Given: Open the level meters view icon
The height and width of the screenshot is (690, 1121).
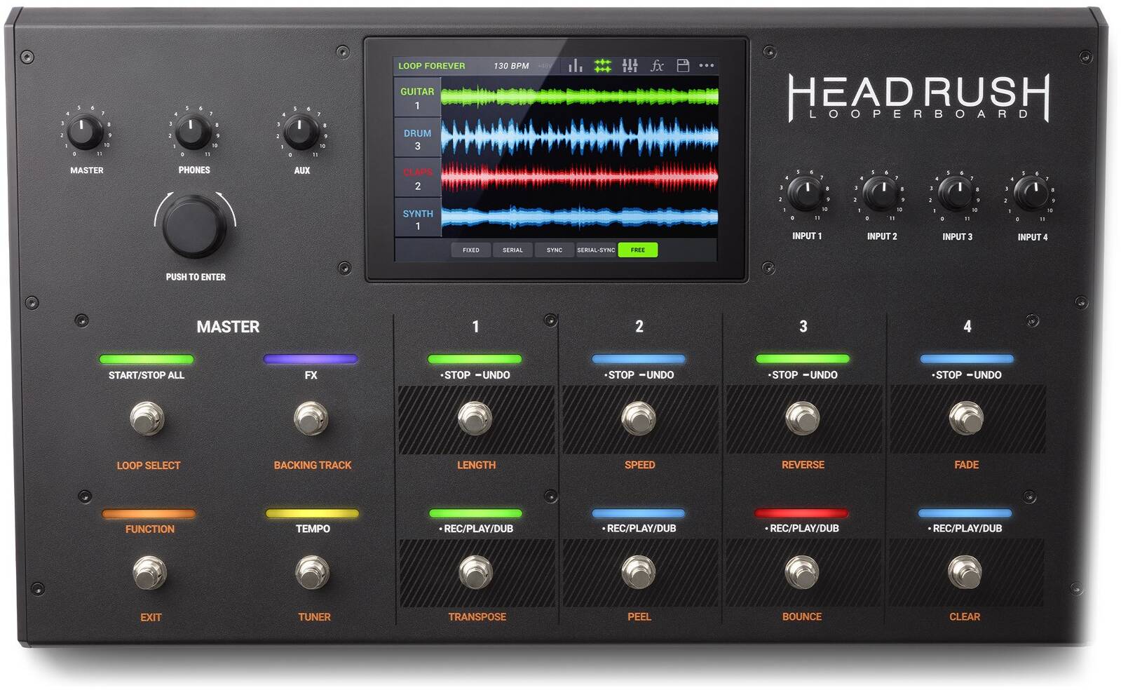Looking at the screenshot, I should pos(576,65).
